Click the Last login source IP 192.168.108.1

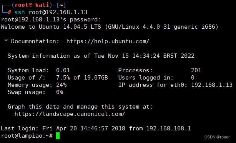click(x=169, y=128)
